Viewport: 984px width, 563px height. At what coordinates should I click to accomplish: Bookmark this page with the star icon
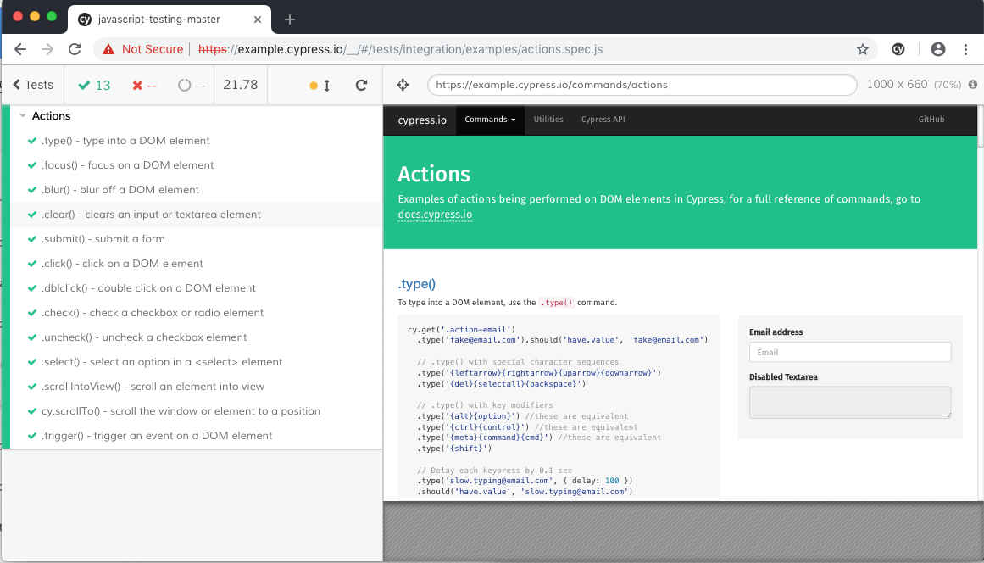863,49
